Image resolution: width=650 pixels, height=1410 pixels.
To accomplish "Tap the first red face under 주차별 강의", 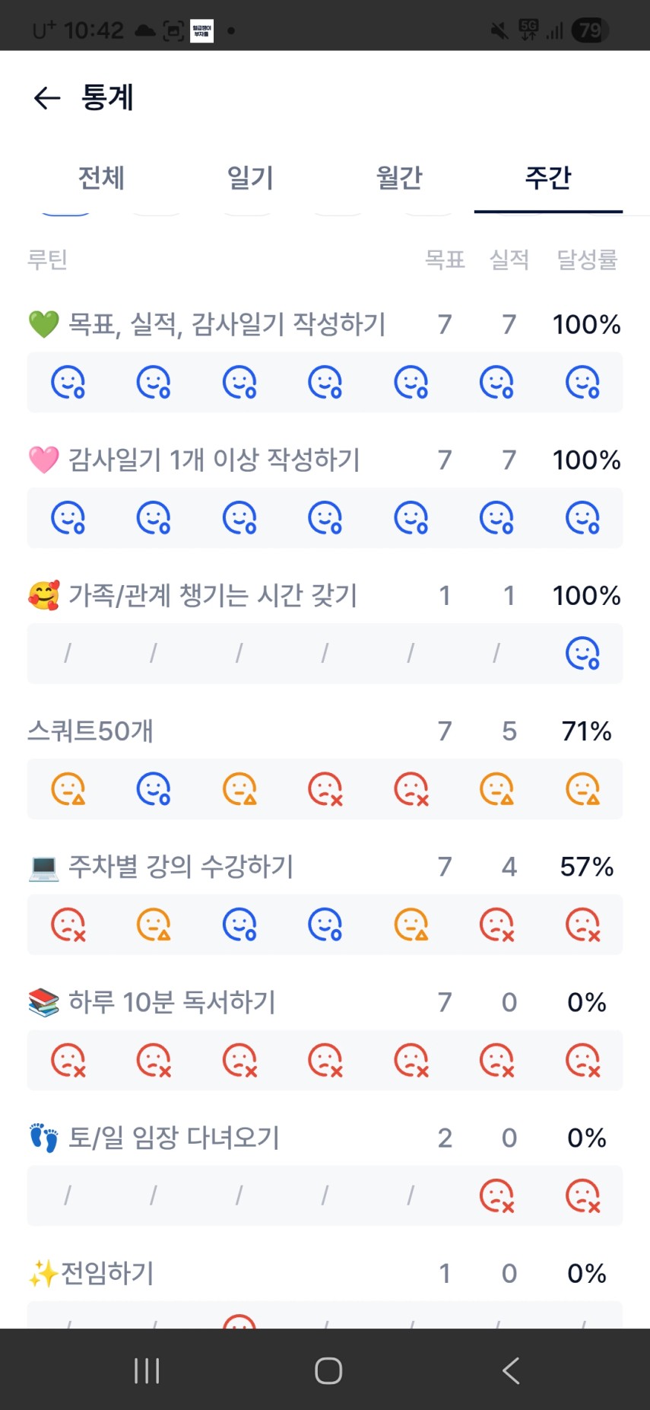I will coord(68,925).
